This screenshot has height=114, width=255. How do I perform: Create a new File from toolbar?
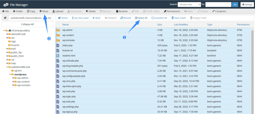[x=6, y=11]
